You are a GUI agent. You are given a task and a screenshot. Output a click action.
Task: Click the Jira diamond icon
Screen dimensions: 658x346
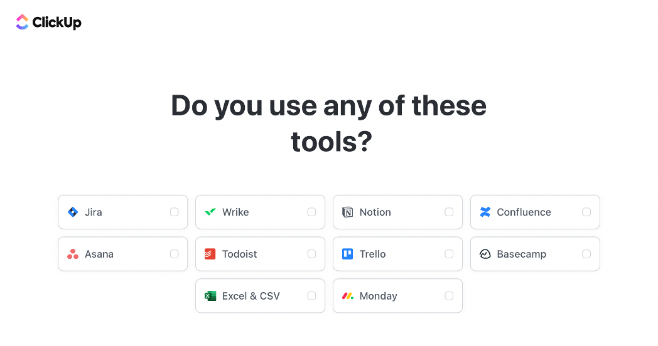coord(73,212)
